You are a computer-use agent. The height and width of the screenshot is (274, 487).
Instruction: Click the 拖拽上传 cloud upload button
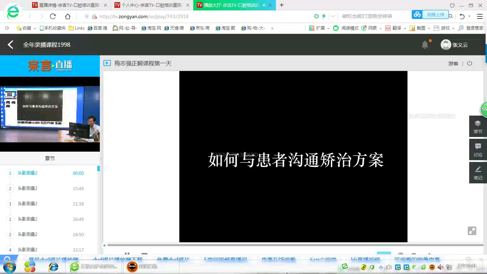(x=430, y=15)
